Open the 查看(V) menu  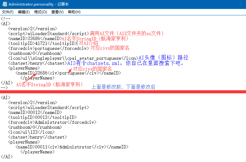tap(57, 12)
